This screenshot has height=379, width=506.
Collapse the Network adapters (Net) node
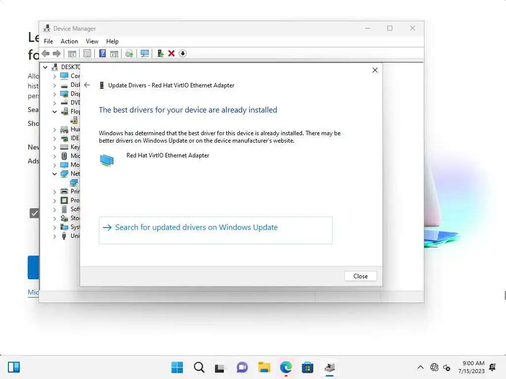coord(54,174)
